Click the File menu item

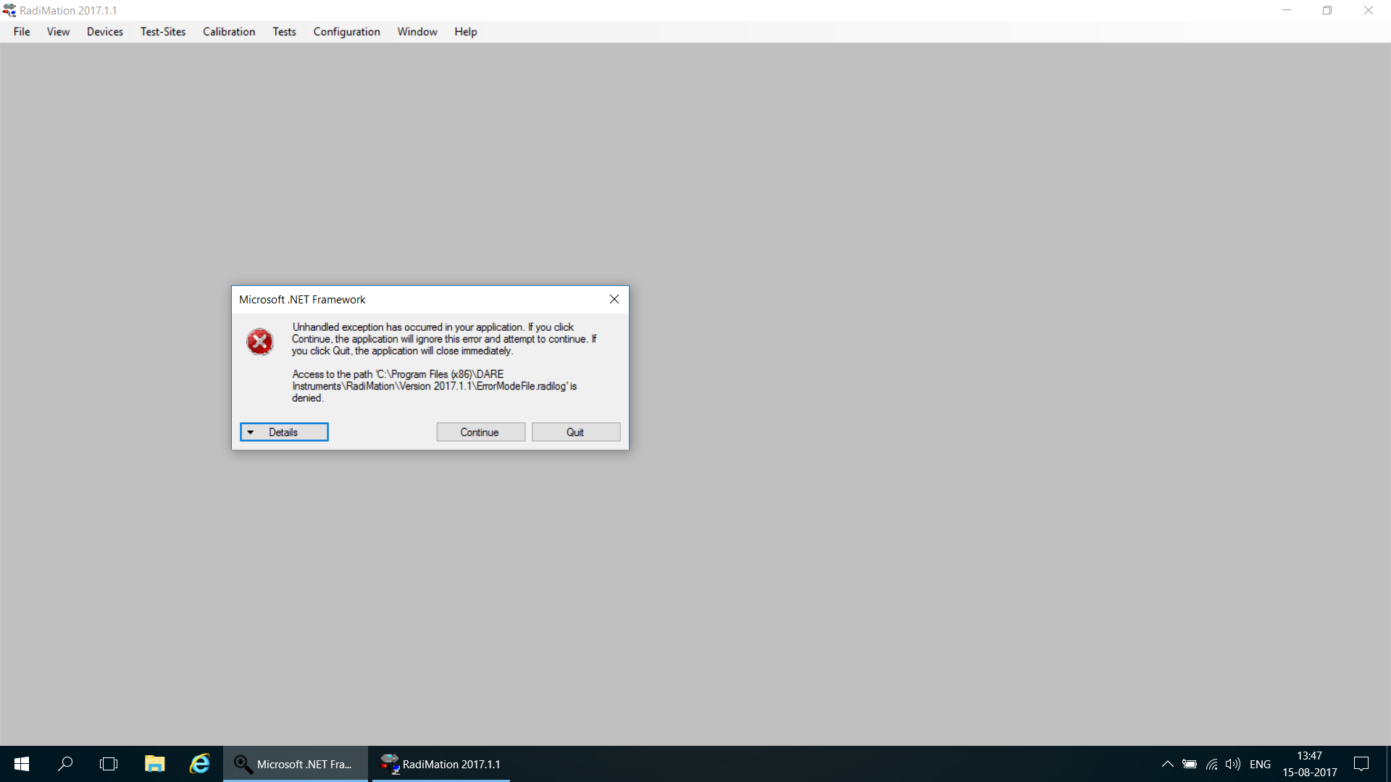click(21, 32)
